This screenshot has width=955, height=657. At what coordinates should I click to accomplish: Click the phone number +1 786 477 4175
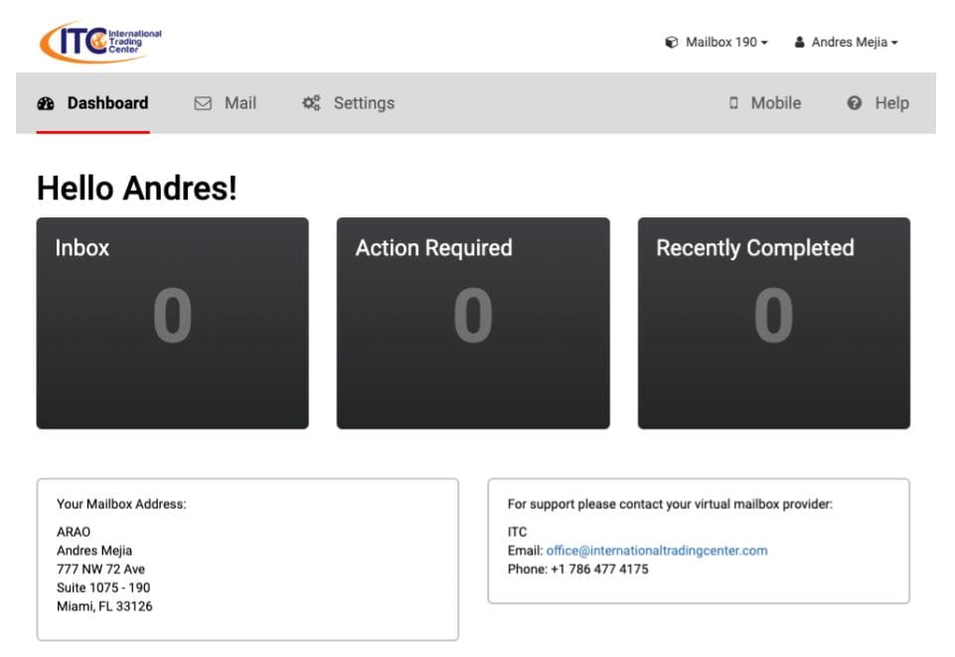[599, 570]
